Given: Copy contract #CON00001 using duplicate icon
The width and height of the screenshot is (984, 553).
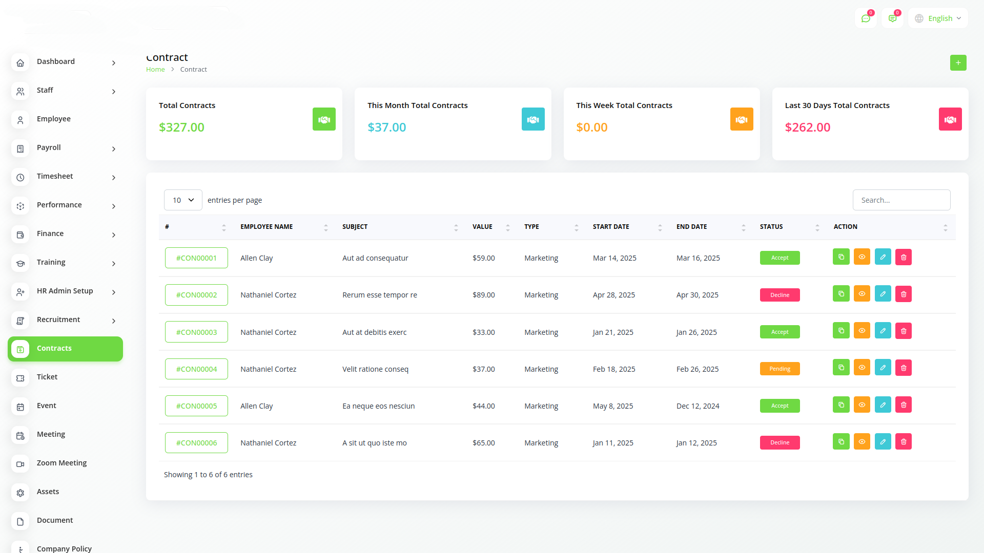Looking at the screenshot, I should [x=841, y=257].
